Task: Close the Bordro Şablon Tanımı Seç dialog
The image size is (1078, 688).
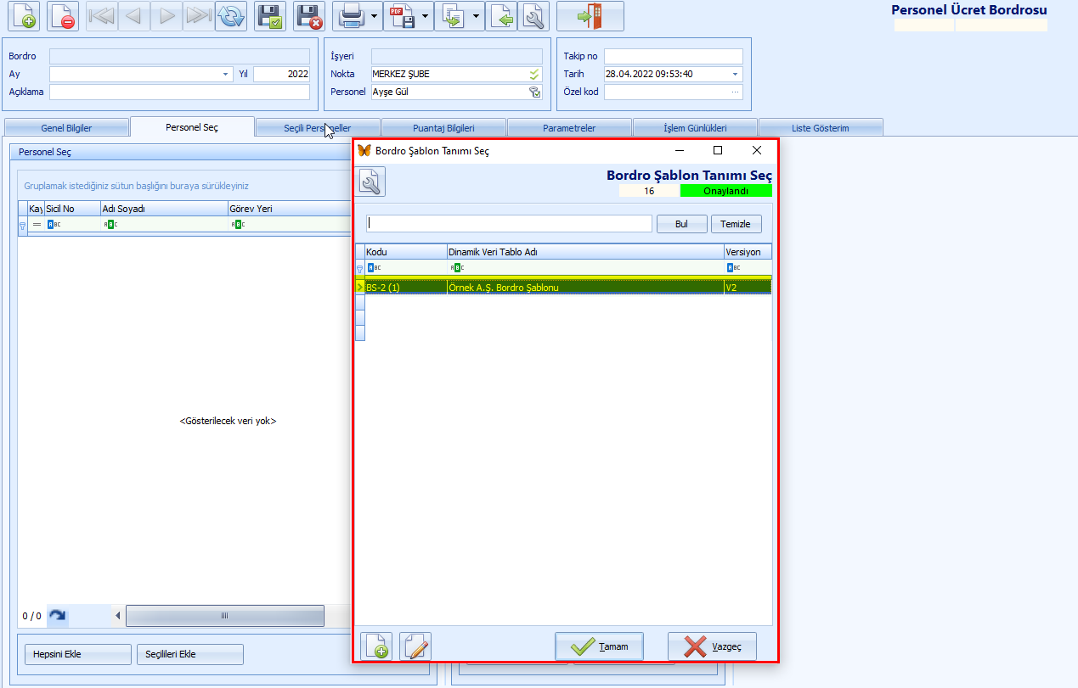Action: (x=757, y=150)
